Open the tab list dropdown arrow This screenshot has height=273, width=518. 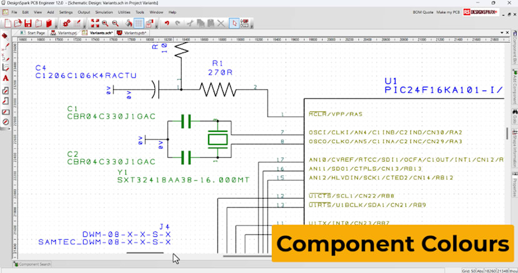pos(502,32)
